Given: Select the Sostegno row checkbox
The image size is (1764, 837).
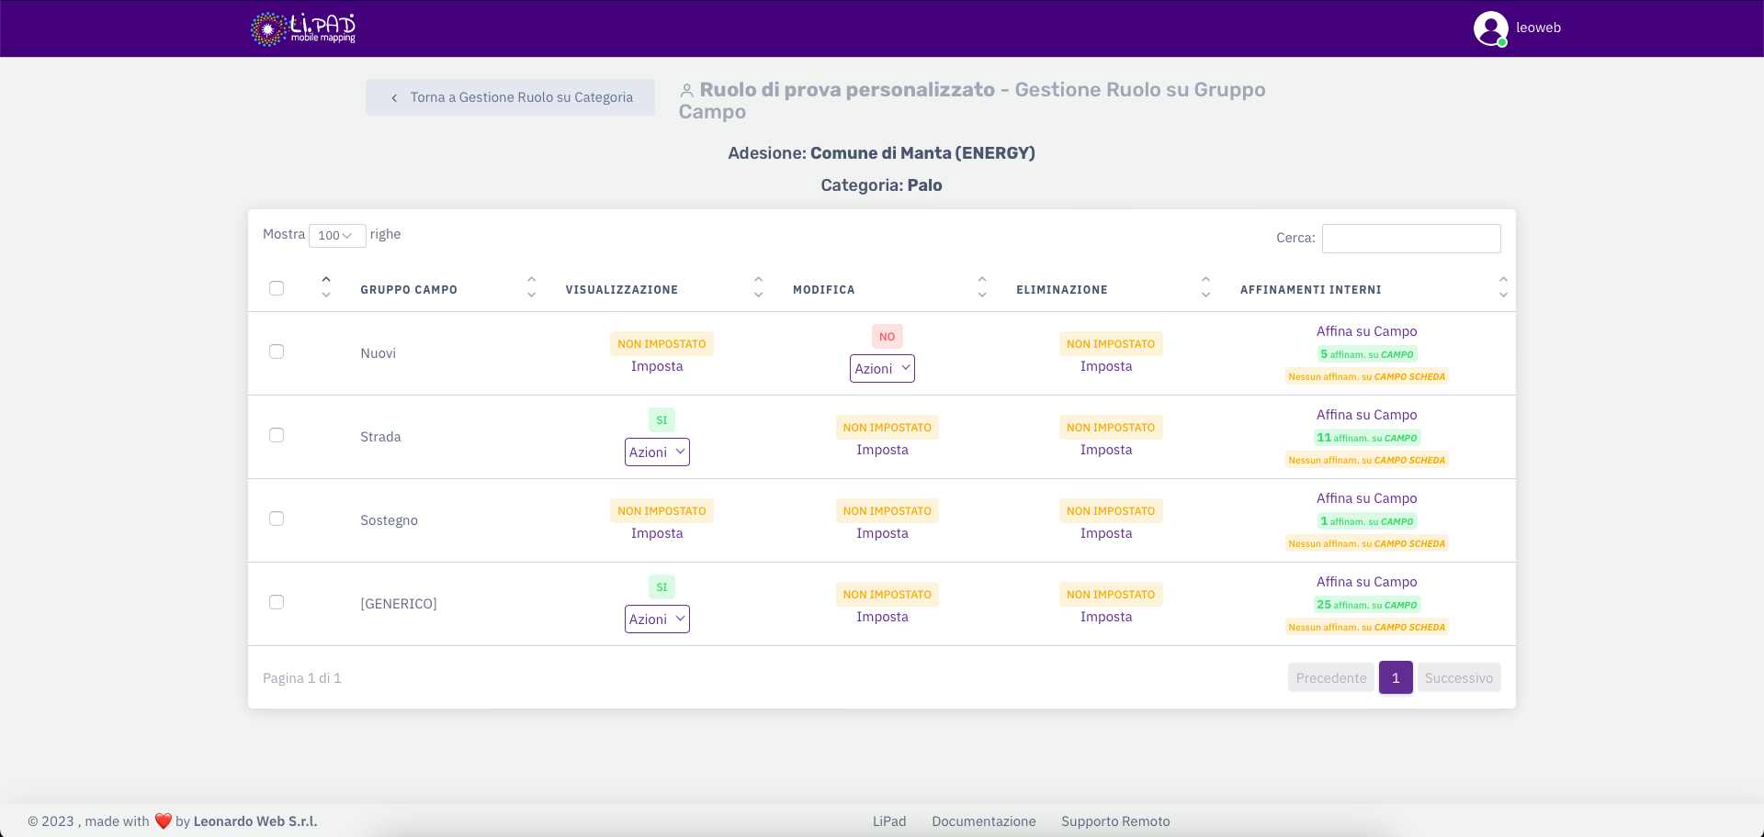Looking at the screenshot, I should tap(277, 519).
